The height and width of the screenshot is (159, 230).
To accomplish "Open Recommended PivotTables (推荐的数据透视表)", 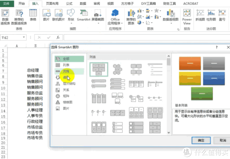I will point(19,17).
